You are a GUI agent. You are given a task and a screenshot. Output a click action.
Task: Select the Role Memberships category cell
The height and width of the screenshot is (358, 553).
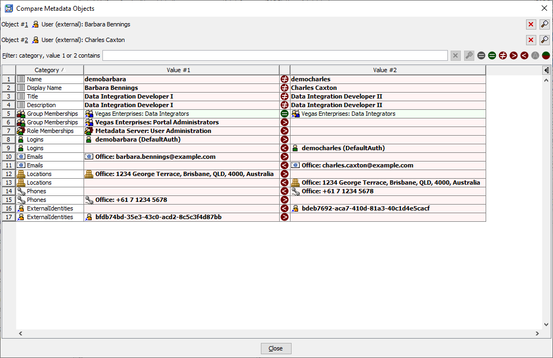[x=50, y=131]
